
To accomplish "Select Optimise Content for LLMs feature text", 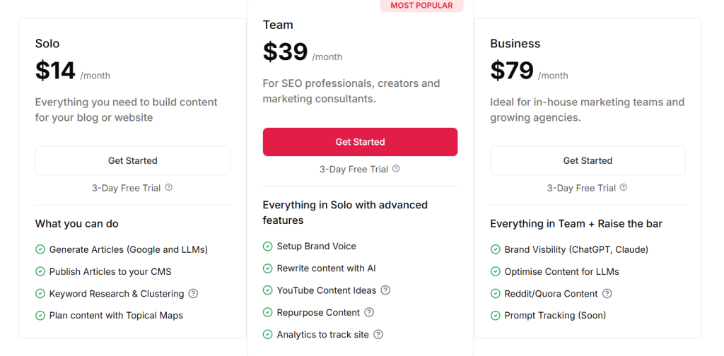I will (561, 272).
